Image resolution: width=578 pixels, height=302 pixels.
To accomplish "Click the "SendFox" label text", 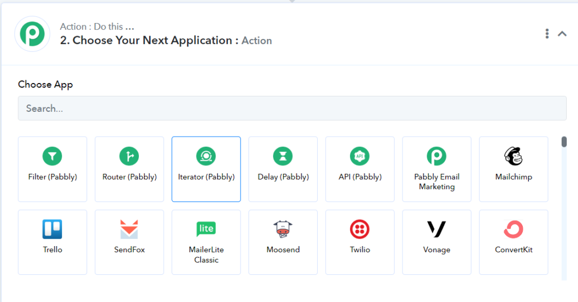I will coord(129,250).
